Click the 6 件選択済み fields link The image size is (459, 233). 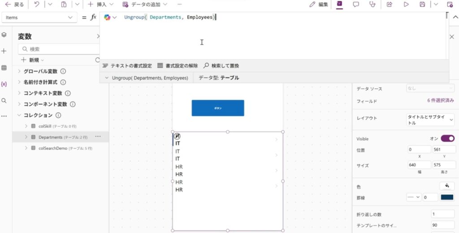tap(441, 101)
